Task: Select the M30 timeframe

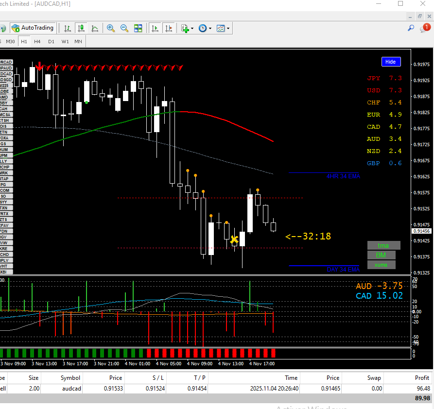Action: tap(10, 41)
